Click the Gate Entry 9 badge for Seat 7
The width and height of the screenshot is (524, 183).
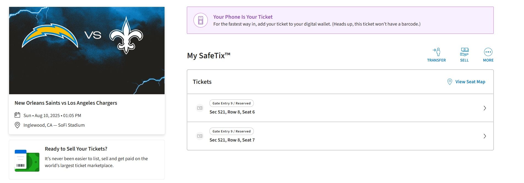[231, 131]
